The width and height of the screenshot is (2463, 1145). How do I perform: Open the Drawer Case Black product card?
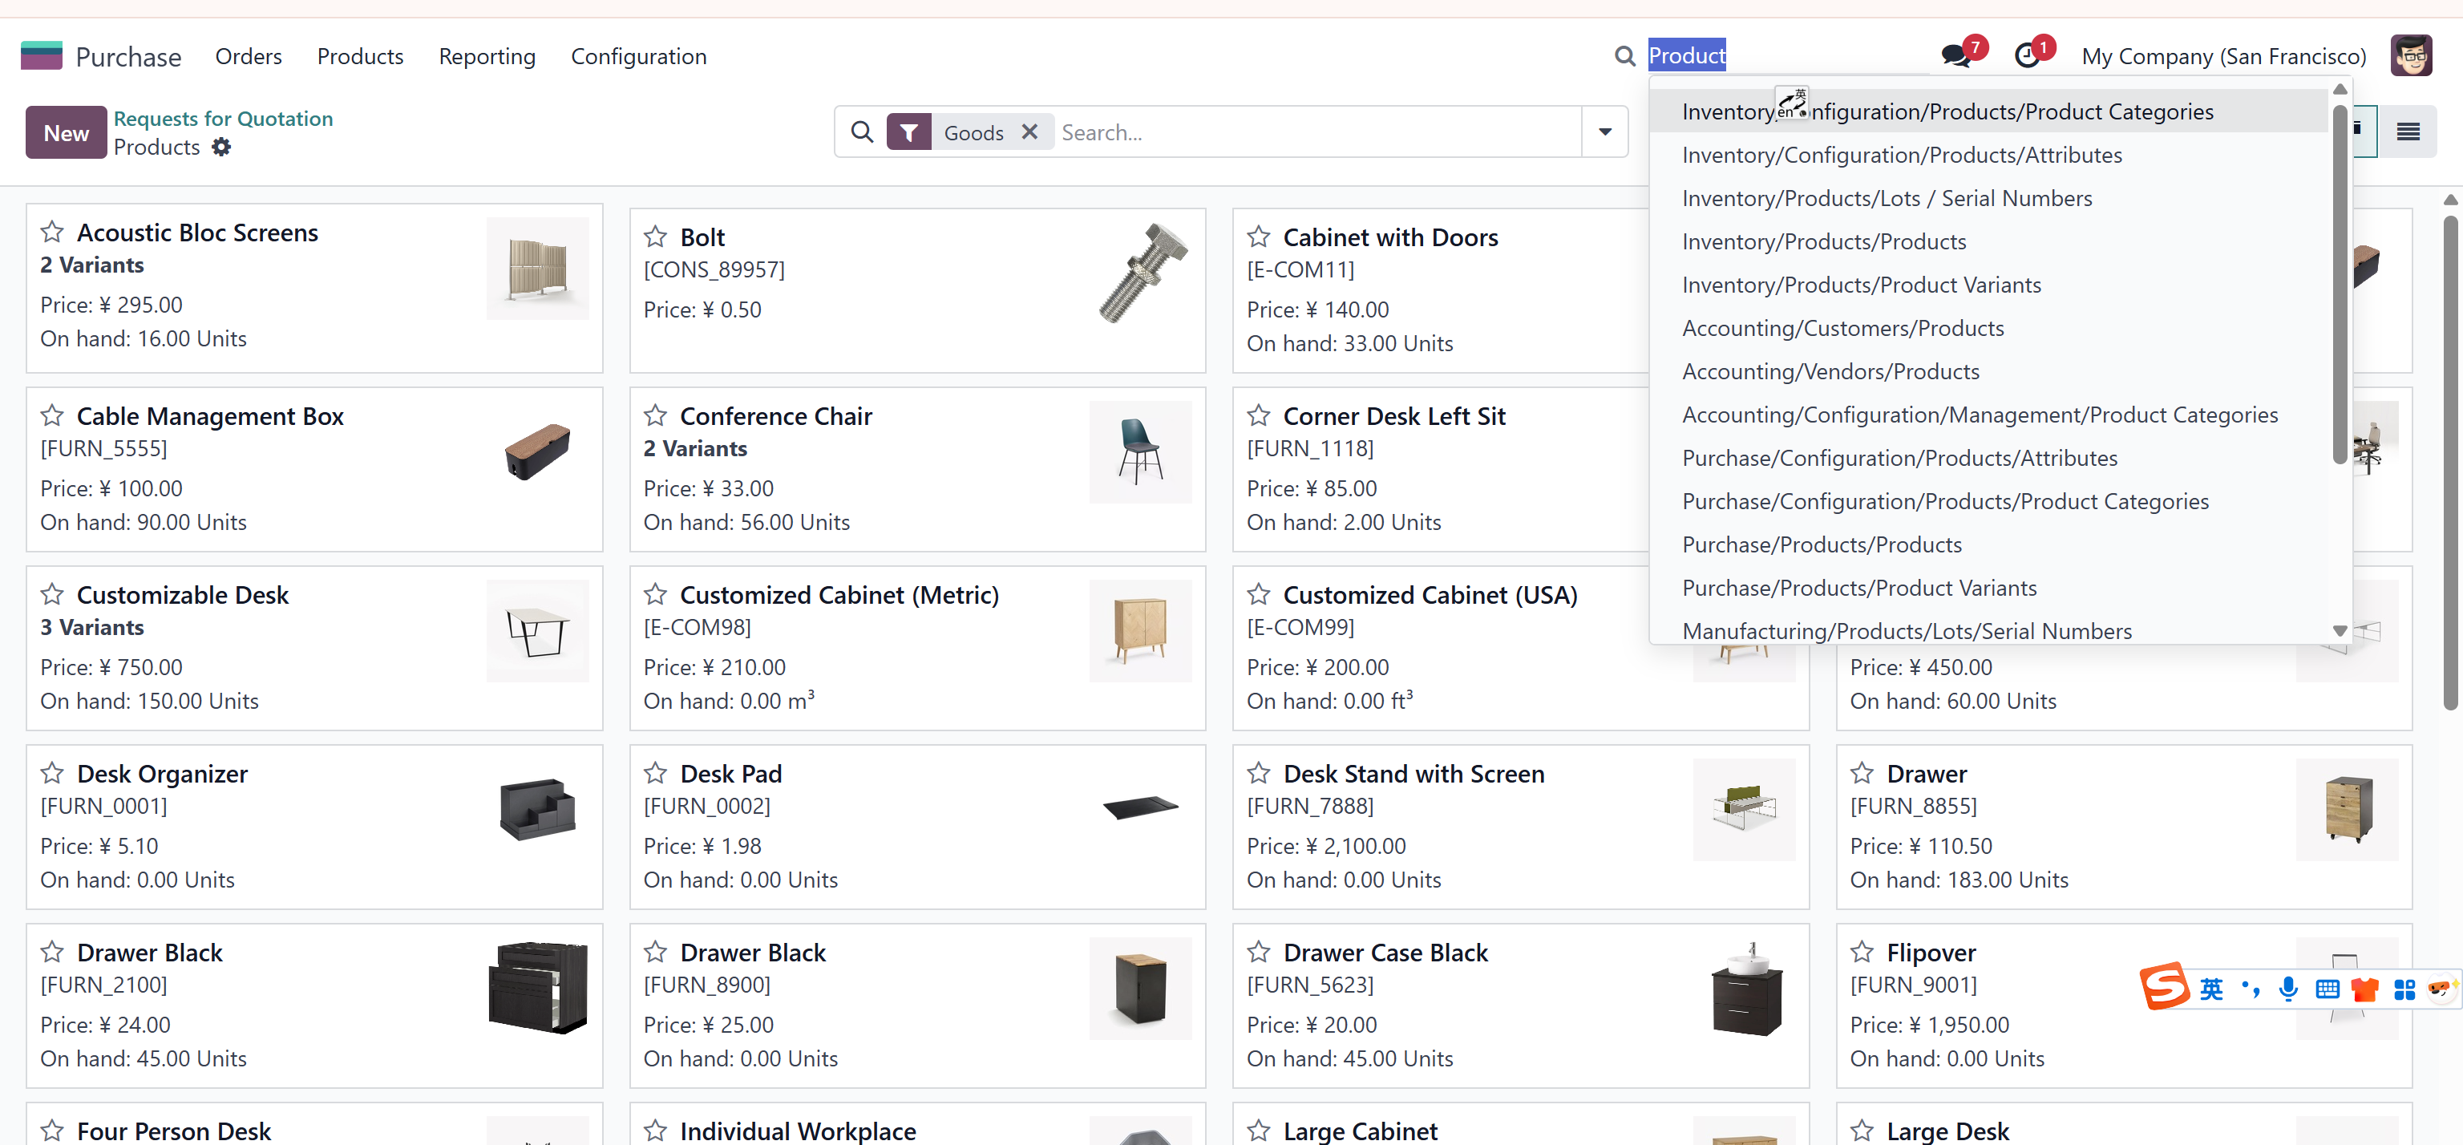pos(1520,1005)
